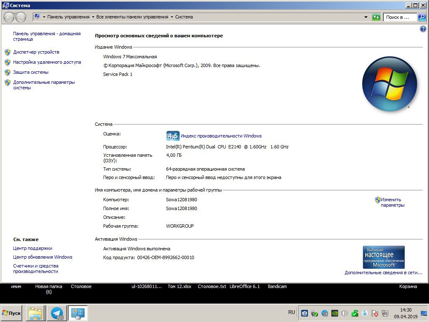Click the Service Pack 1 text
Image resolution: width=429 pixels, height=322 pixels.
118,74
